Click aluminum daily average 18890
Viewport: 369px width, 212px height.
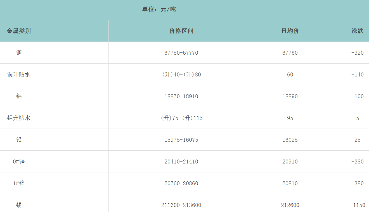(x=290, y=96)
